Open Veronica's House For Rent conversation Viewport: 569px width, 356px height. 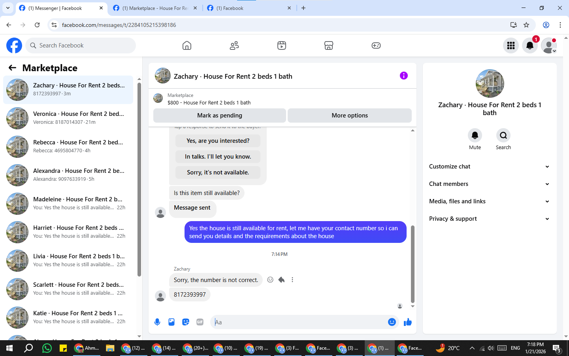tap(68, 118)
